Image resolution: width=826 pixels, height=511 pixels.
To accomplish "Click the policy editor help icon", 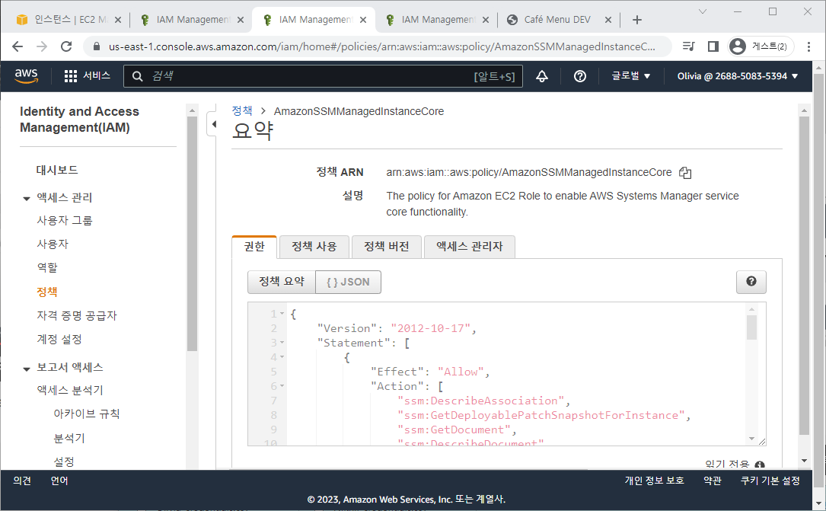I will 751,282.
